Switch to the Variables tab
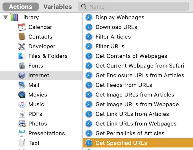The height and width of the screenshot is (150, 193). [x=58, y=7]
